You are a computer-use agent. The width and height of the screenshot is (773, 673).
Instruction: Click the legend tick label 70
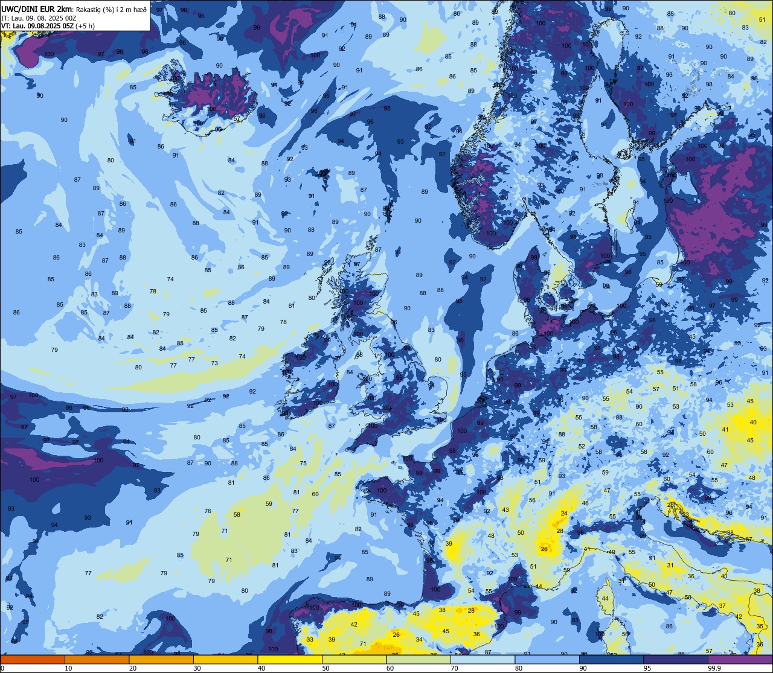click(x=454, y=668)
